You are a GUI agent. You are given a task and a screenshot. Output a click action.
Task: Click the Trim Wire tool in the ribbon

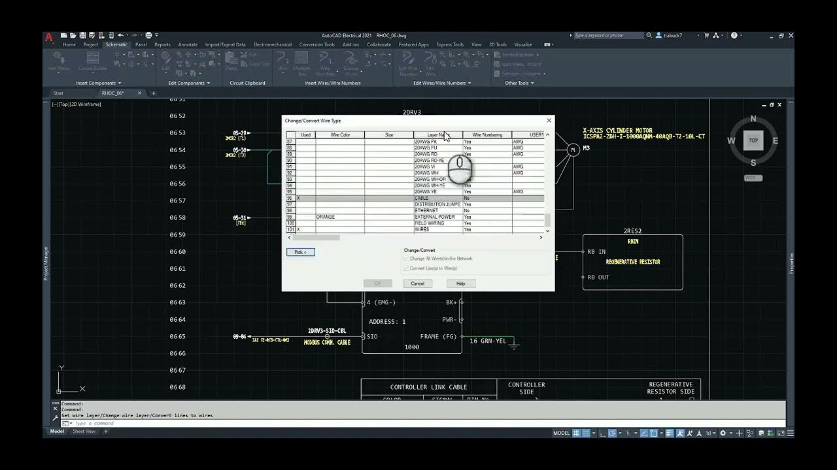click(430, 61)
